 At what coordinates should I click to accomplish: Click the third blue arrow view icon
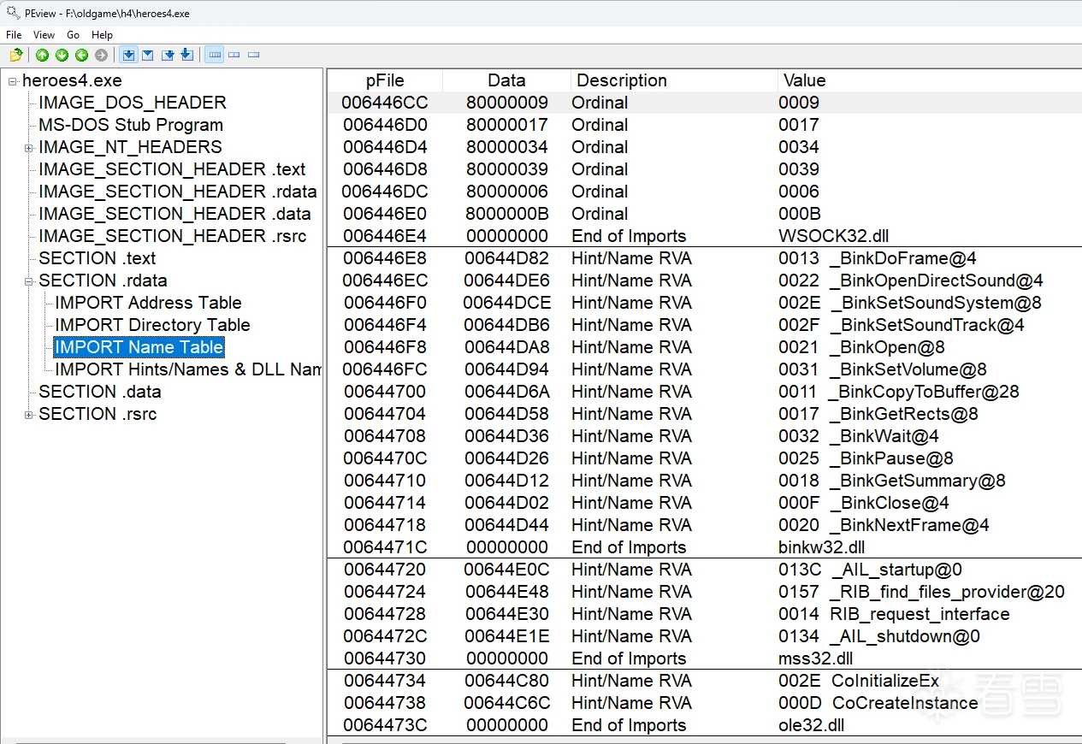point(168,56)
